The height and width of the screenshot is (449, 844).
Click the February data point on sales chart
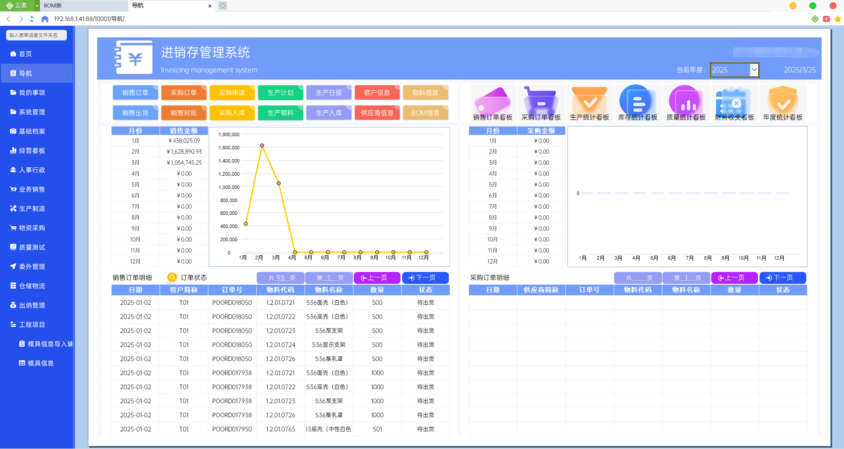pyautogui.click(x=262, y=145)
